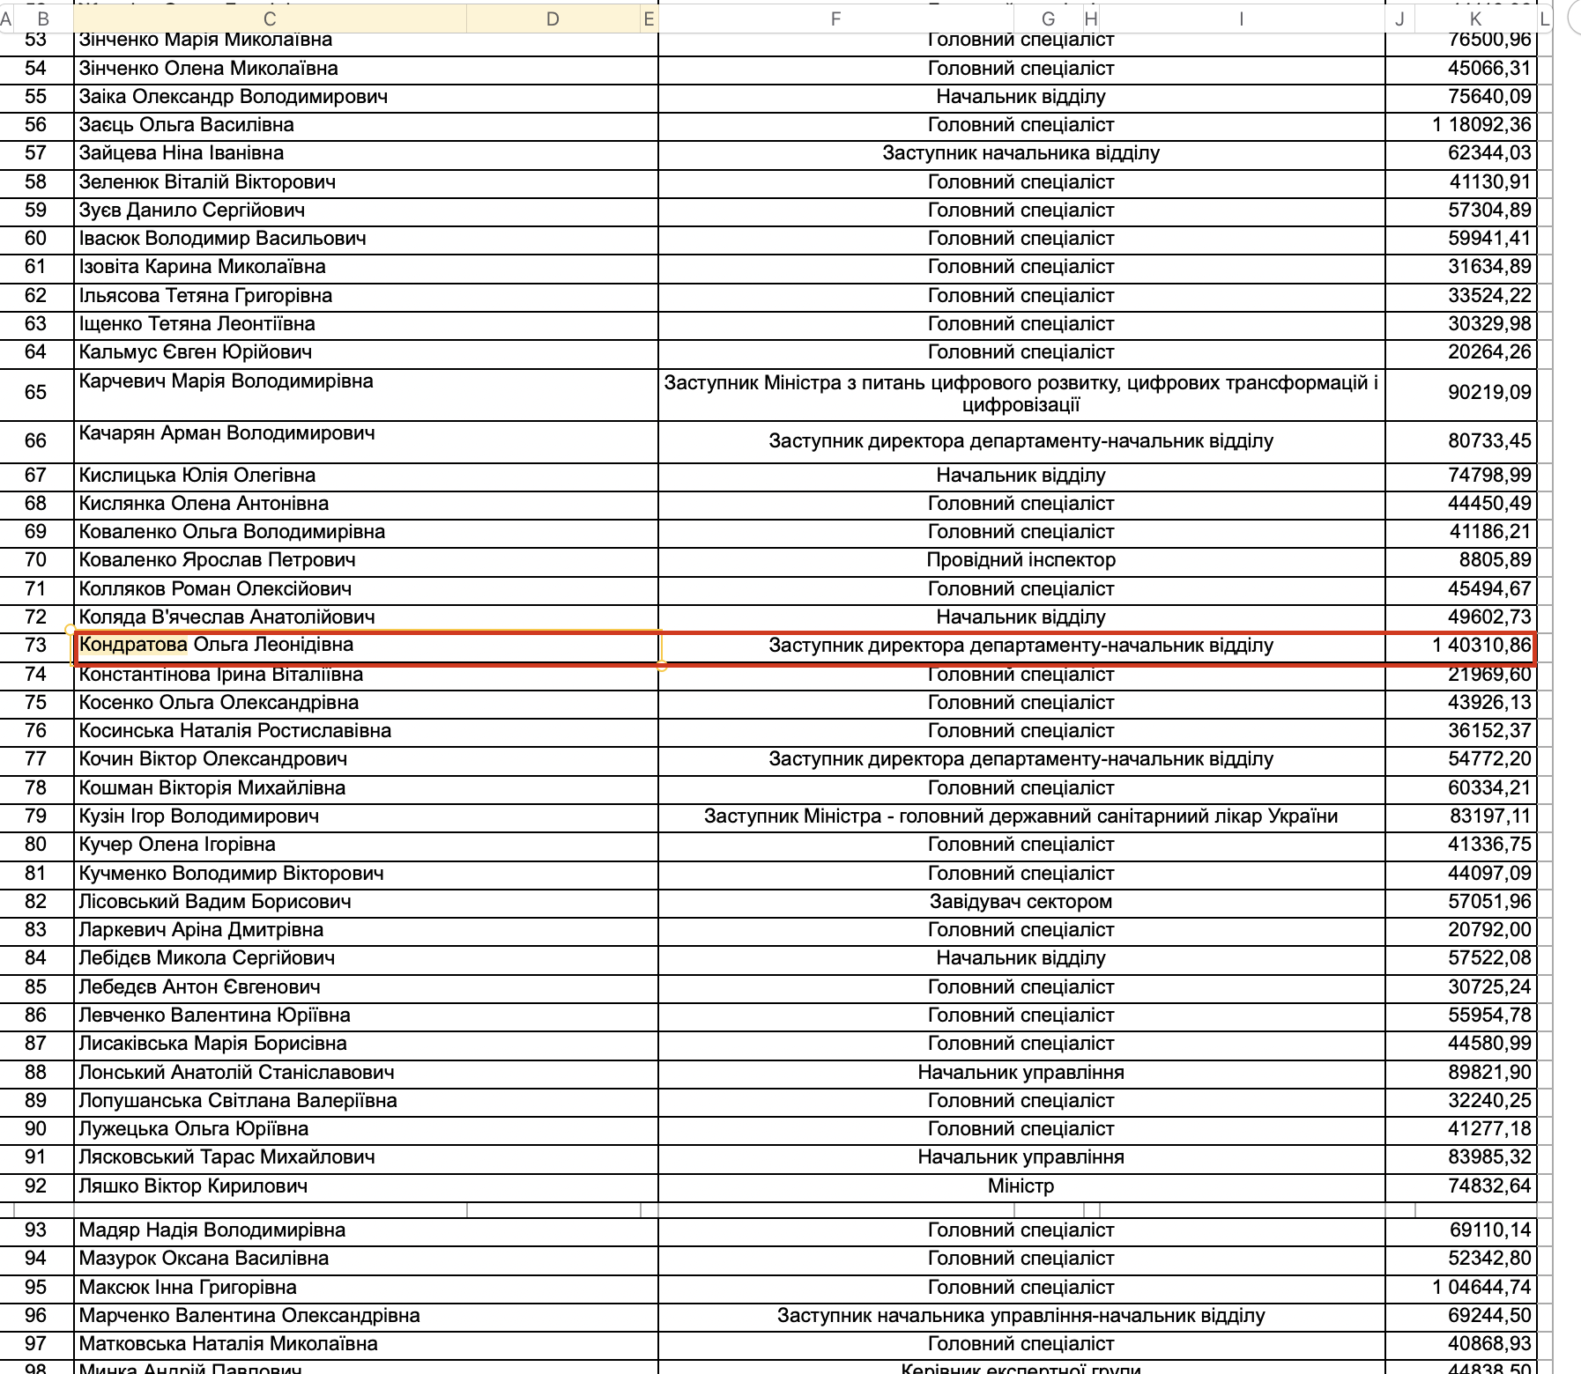Click Начальник управління cell in row 88
This screenshot has width=1581, height=1374.
(x=1021, y=1073)
